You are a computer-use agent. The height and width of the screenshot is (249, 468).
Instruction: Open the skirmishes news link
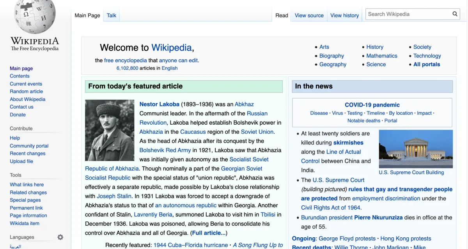point(348,143)
